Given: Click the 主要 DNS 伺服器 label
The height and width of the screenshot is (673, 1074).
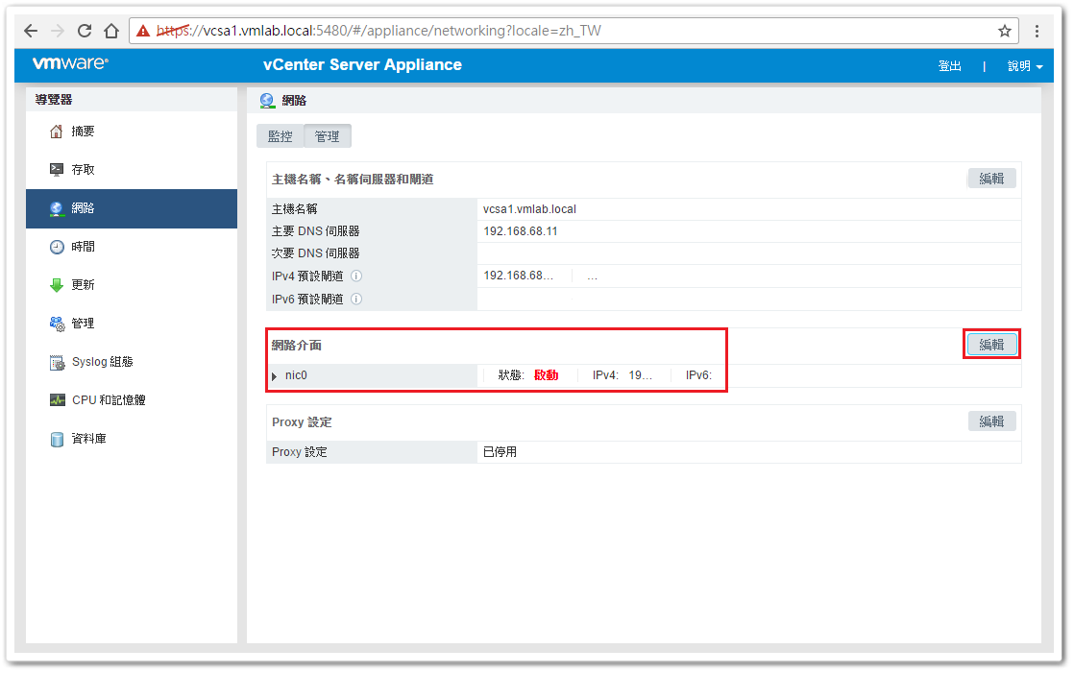Looking at the screenshot, I should (x=316, y=231).
